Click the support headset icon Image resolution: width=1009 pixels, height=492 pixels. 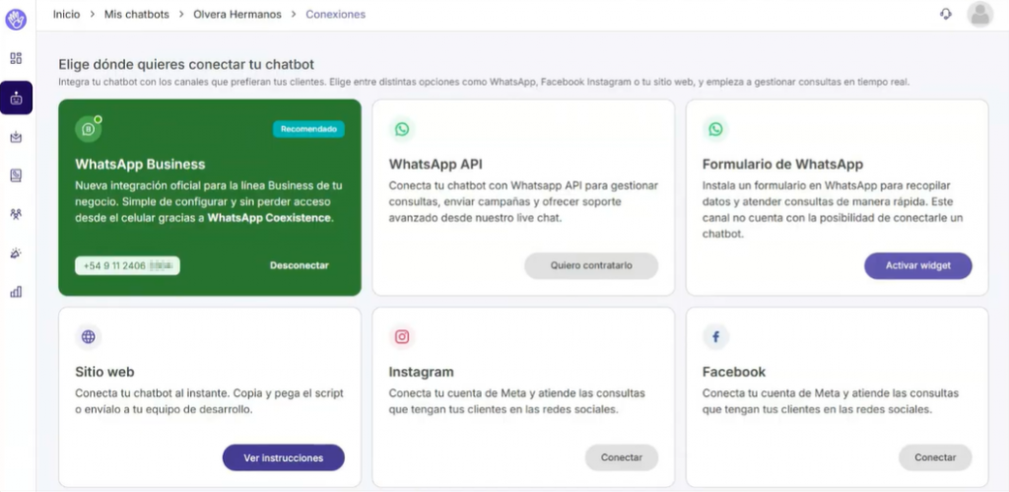945,14
